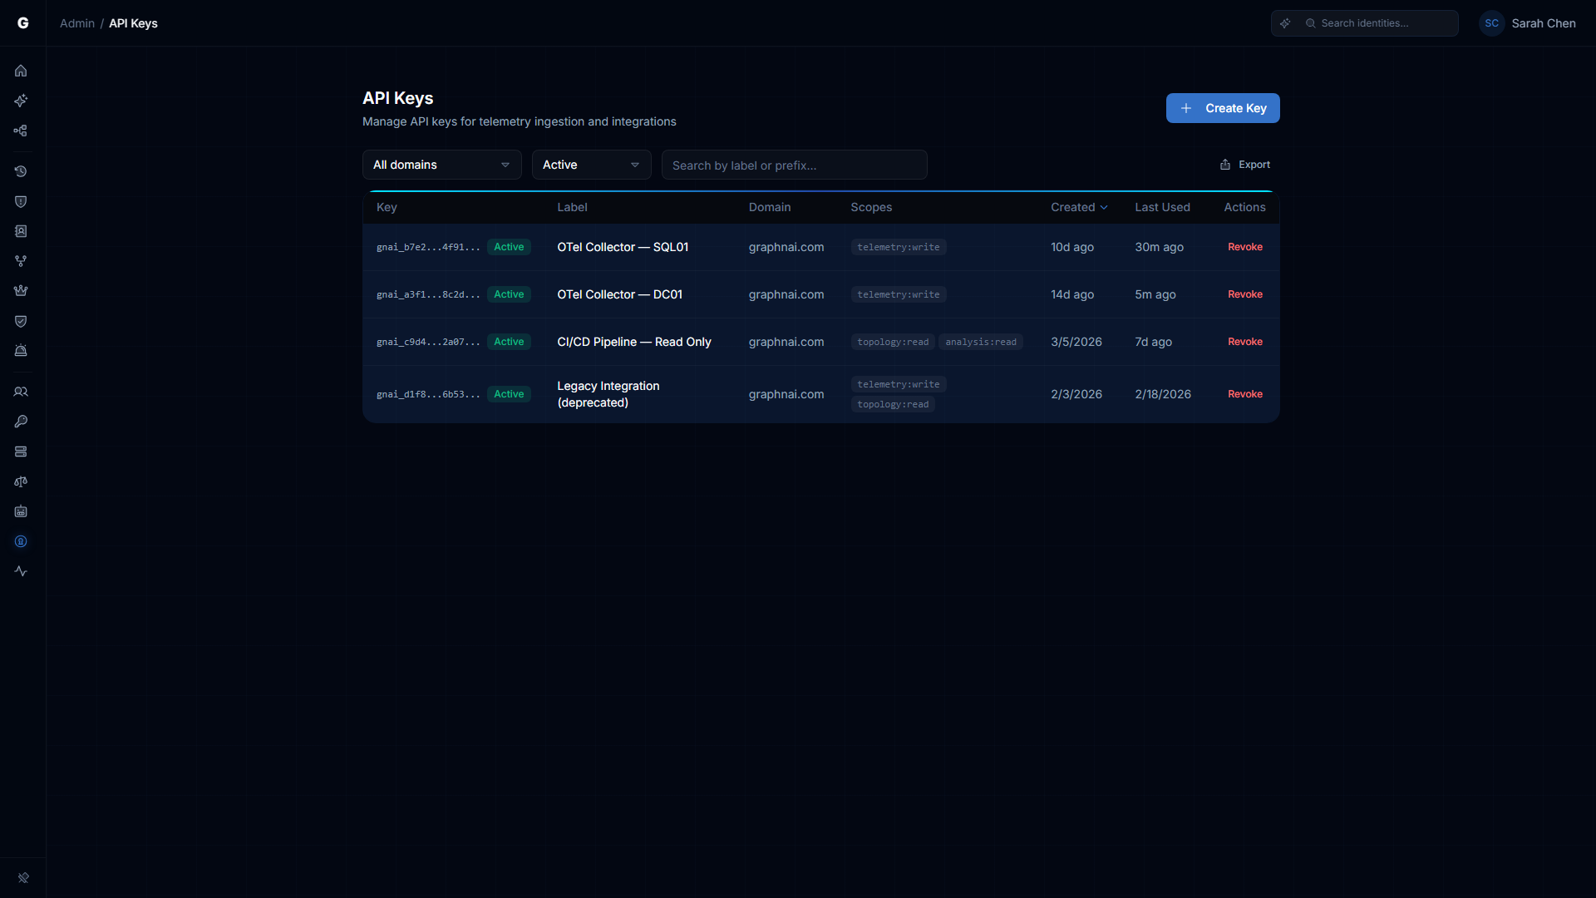Select the AI assistant sparkles icon in sidebar

21,101
